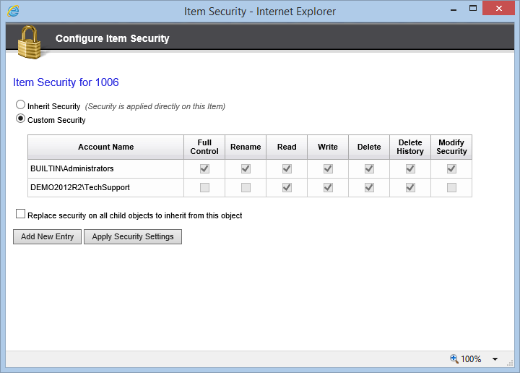Click the Account Name column header
Image resolution: width=520 pixels, height=373 pixels.
click(105, 147)
